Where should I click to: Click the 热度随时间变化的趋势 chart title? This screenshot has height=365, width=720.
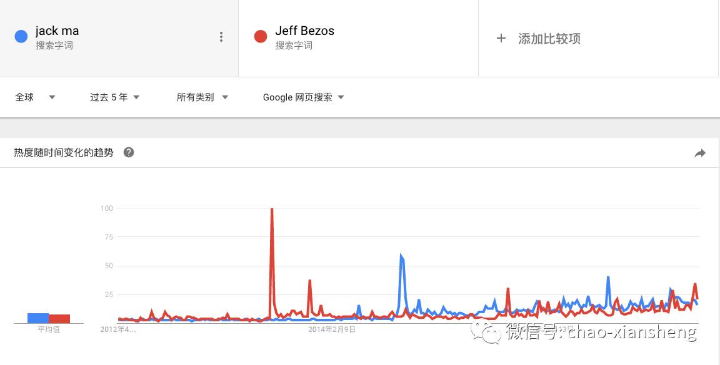click(64, 152)
